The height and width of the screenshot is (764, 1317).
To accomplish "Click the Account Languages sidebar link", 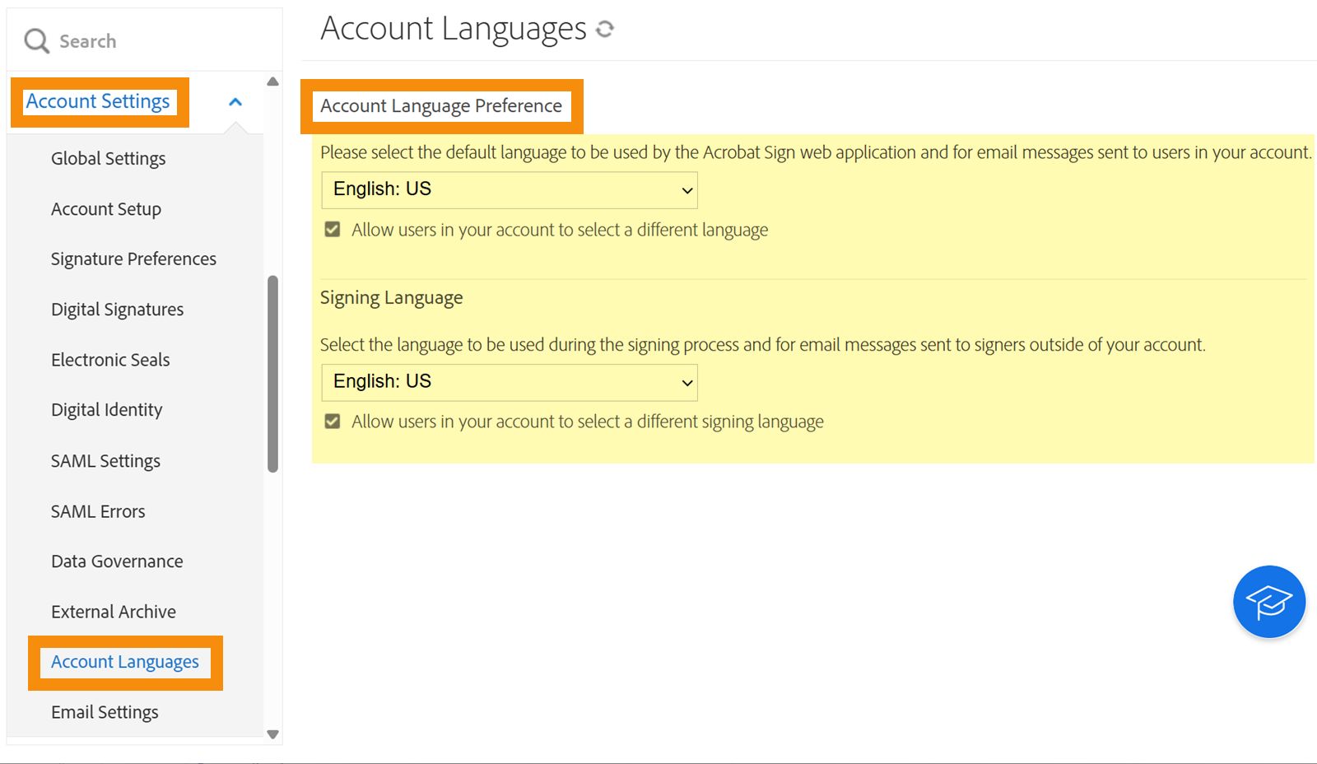I will 125,662.
